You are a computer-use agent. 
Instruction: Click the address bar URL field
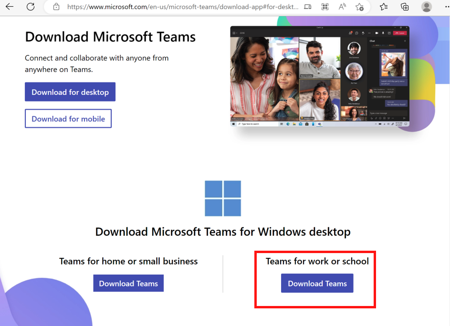click(x=182, y=7)
